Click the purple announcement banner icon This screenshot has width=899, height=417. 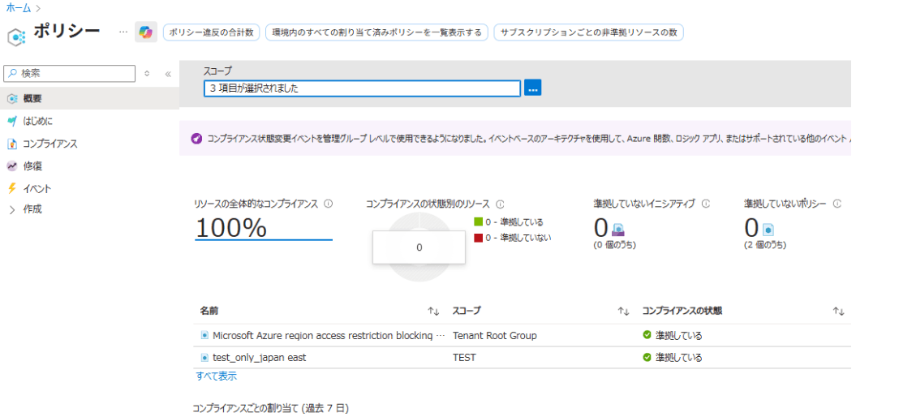coord(196,139)
